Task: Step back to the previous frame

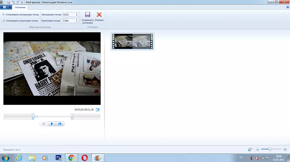Action: pyautogui.click(x=44, y=124)
